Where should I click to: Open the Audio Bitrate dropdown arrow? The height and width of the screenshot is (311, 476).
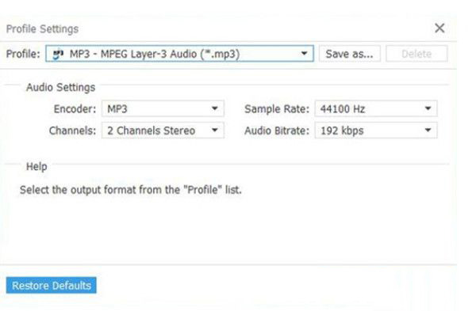[x=428, y=131]
